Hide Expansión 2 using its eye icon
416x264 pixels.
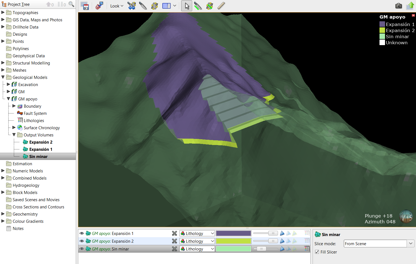coord(82,241)
